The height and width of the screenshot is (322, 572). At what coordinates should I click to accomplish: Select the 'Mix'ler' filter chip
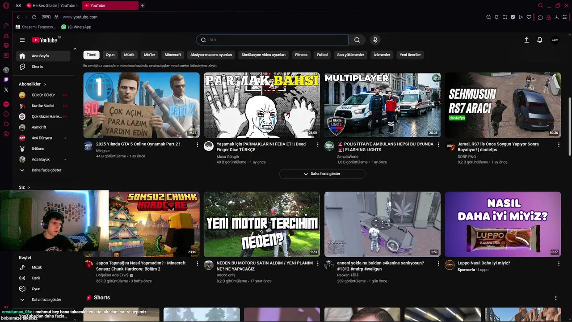pyautogui.click(x=149, y=55)
